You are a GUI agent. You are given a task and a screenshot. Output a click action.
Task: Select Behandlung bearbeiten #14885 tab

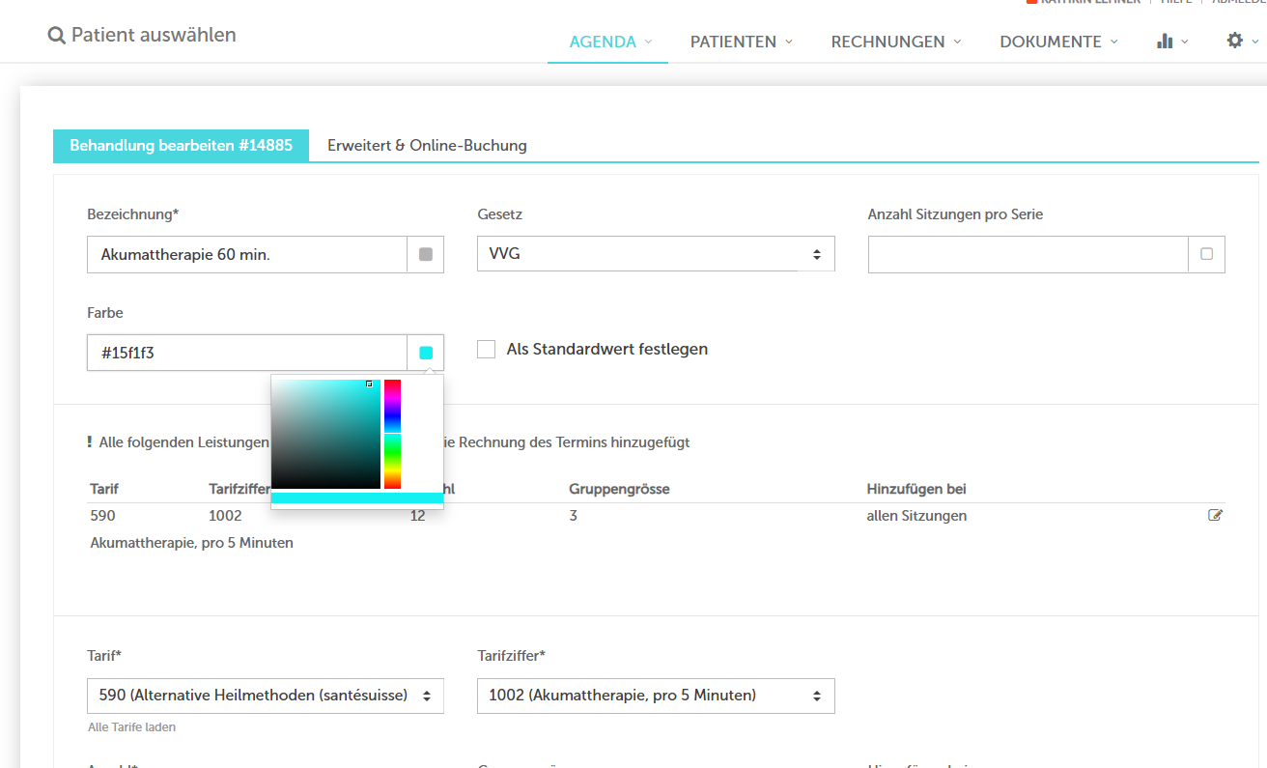click(181, 145)
